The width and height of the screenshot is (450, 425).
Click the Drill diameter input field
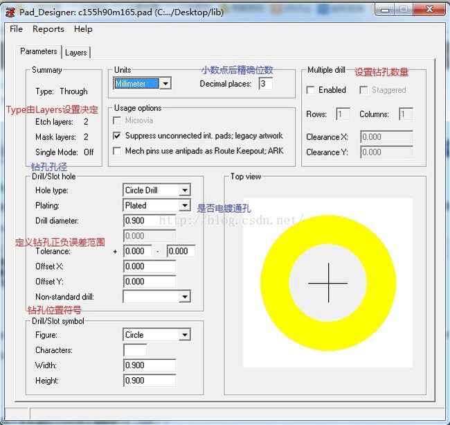coord(150,220)
